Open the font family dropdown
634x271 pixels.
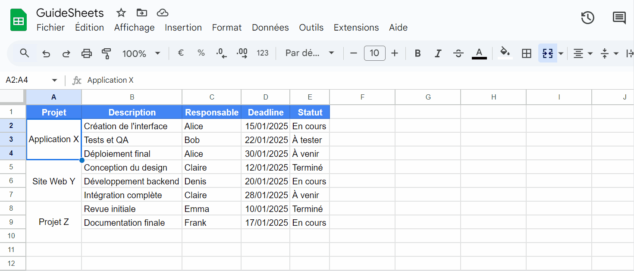click(310, 53)
